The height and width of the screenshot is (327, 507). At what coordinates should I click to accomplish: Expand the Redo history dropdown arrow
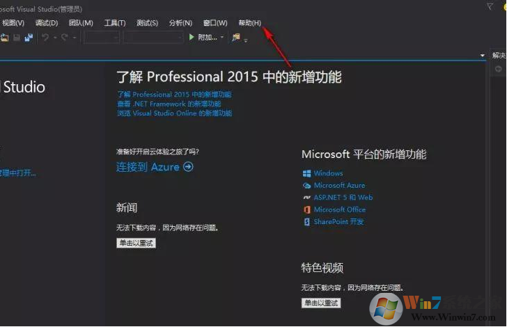[75, 38]
